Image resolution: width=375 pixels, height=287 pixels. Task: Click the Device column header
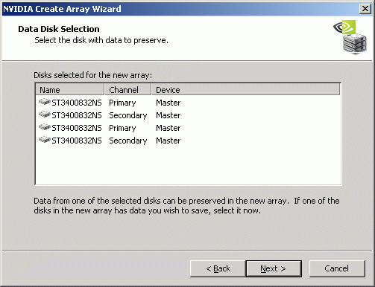click(245, 90)
